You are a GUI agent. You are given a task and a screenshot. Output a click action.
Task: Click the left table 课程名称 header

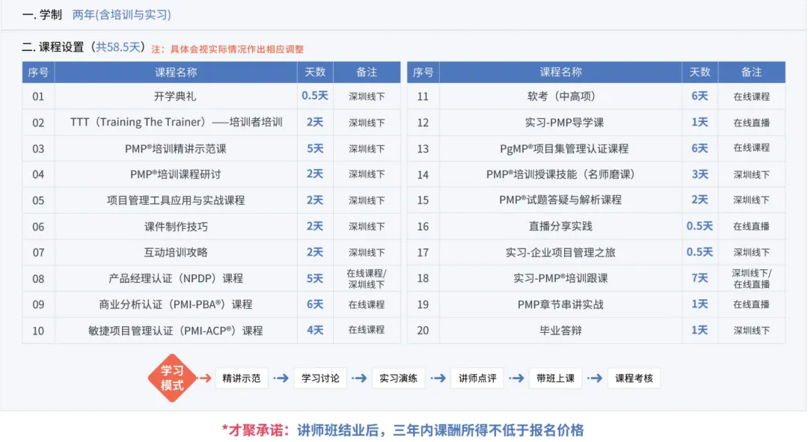click(176, 72)
